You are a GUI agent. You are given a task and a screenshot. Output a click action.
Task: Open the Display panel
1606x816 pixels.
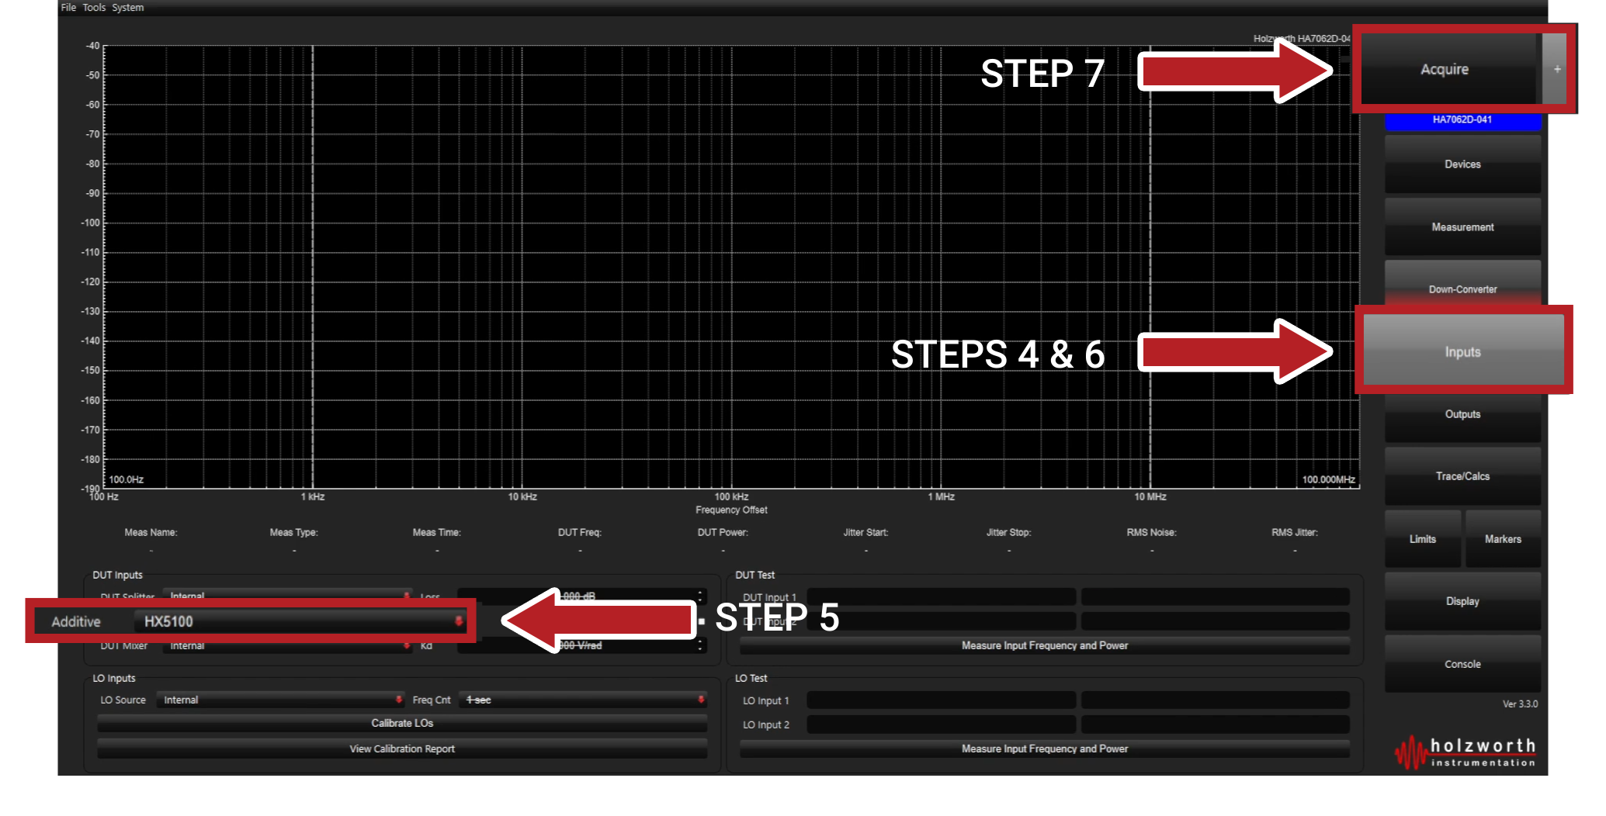(x=1462, y=602)
